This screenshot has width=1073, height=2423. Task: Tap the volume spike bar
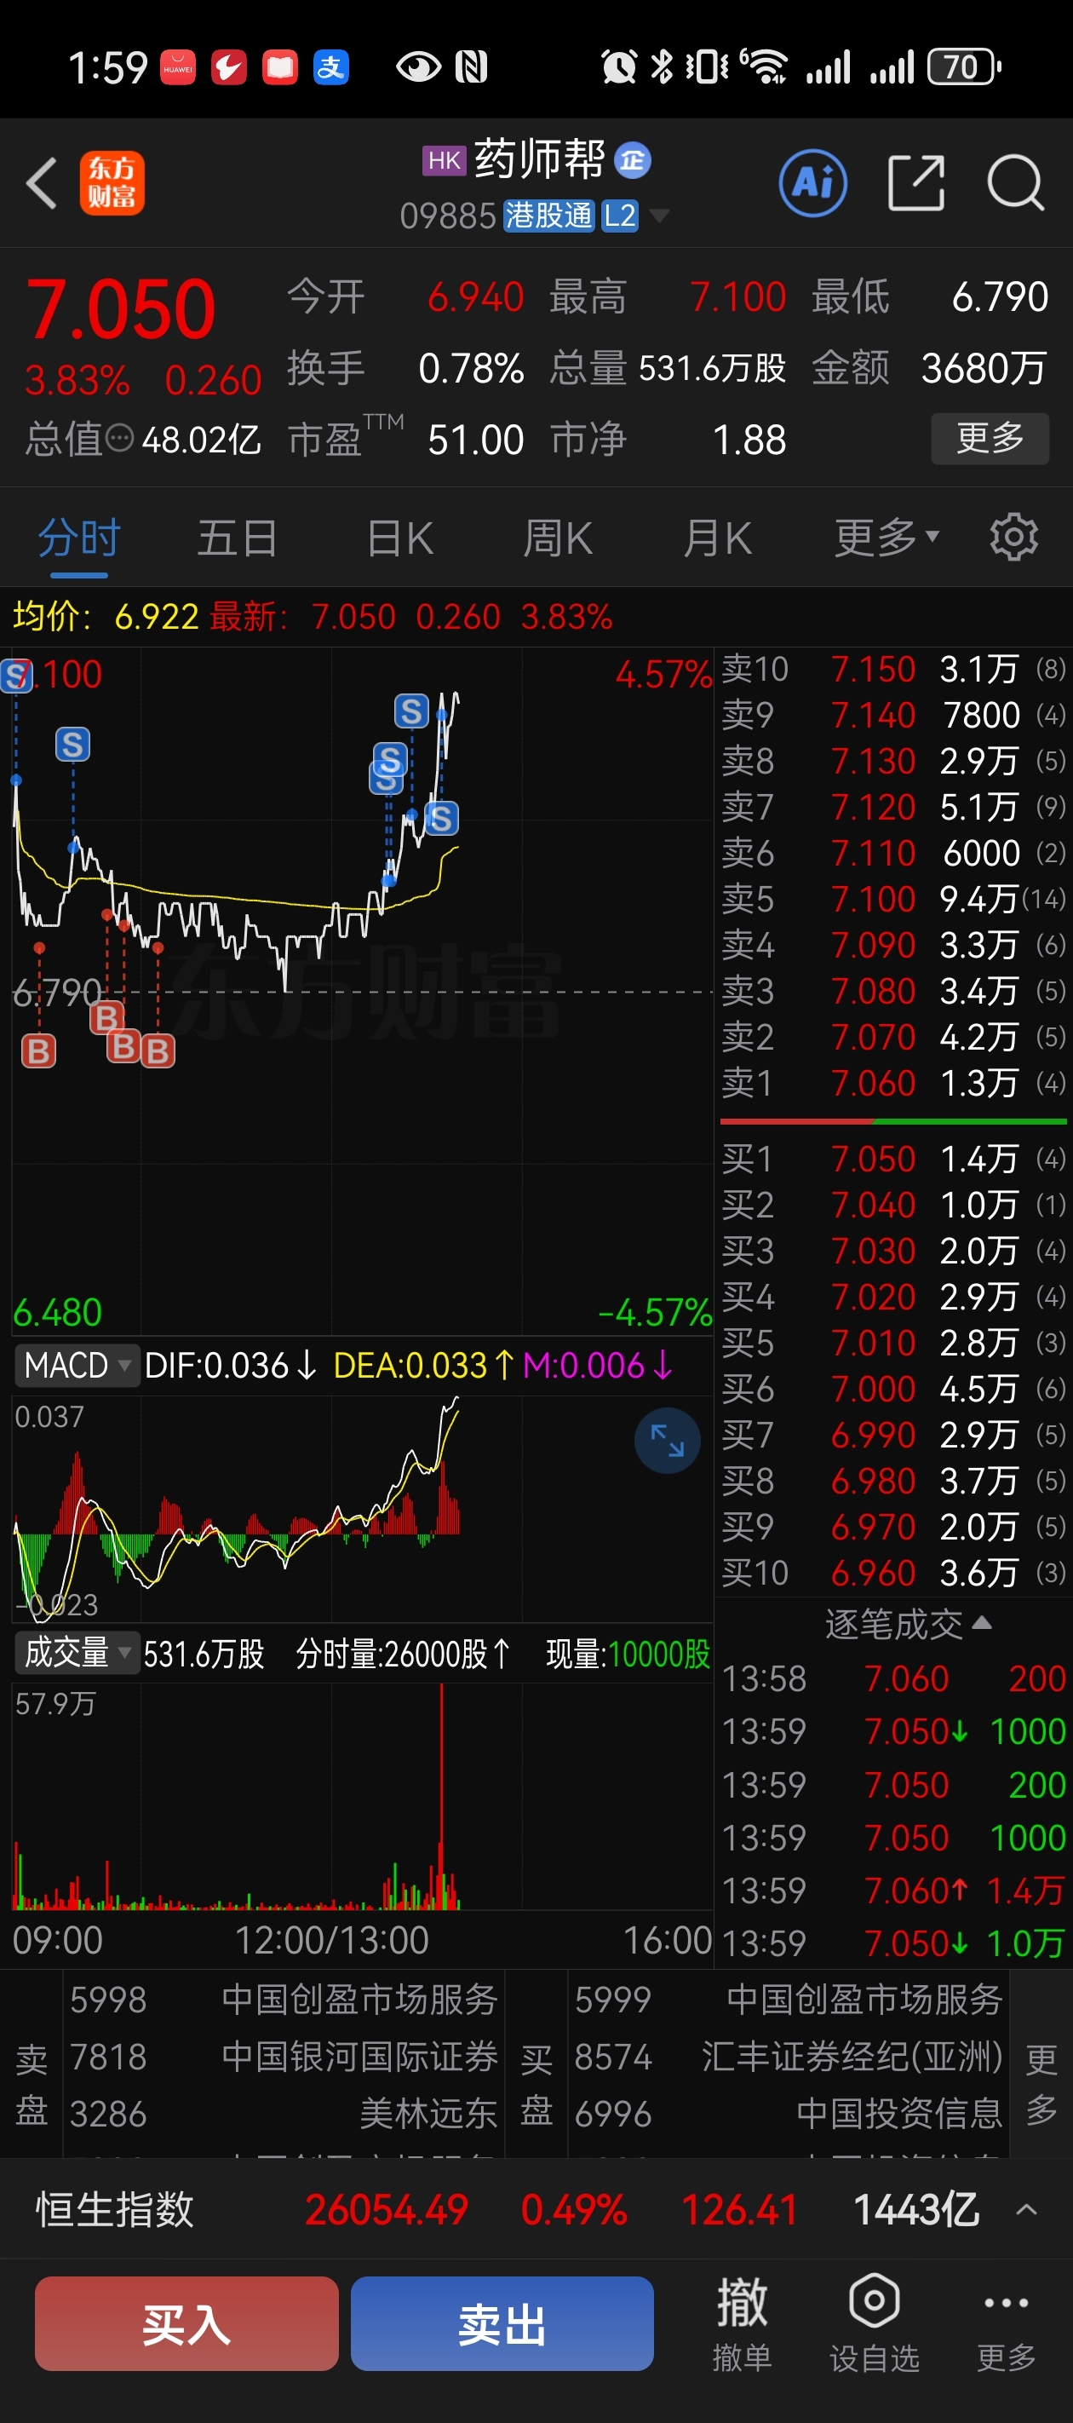click(441, 1796)
